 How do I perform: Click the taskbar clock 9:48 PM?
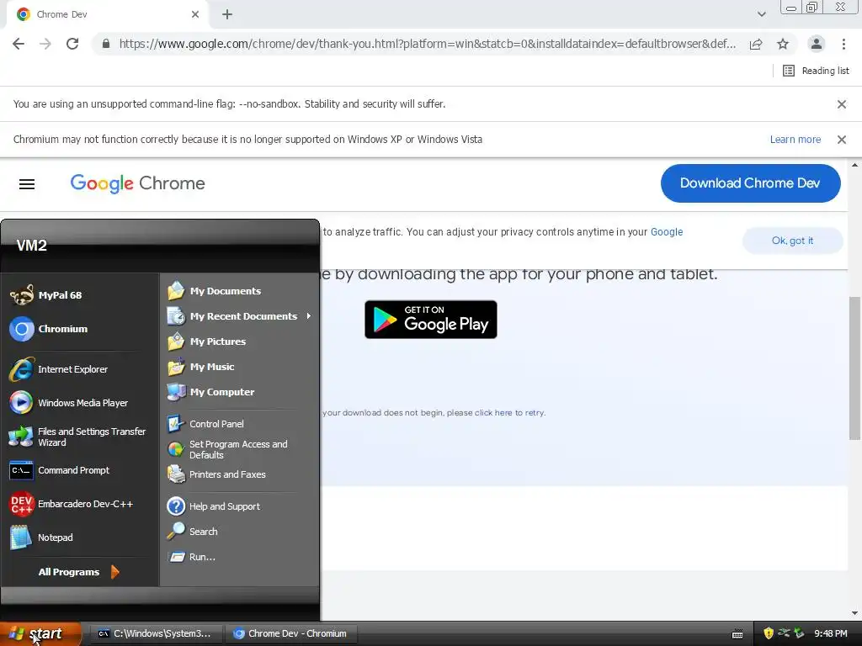click(830, 633)
